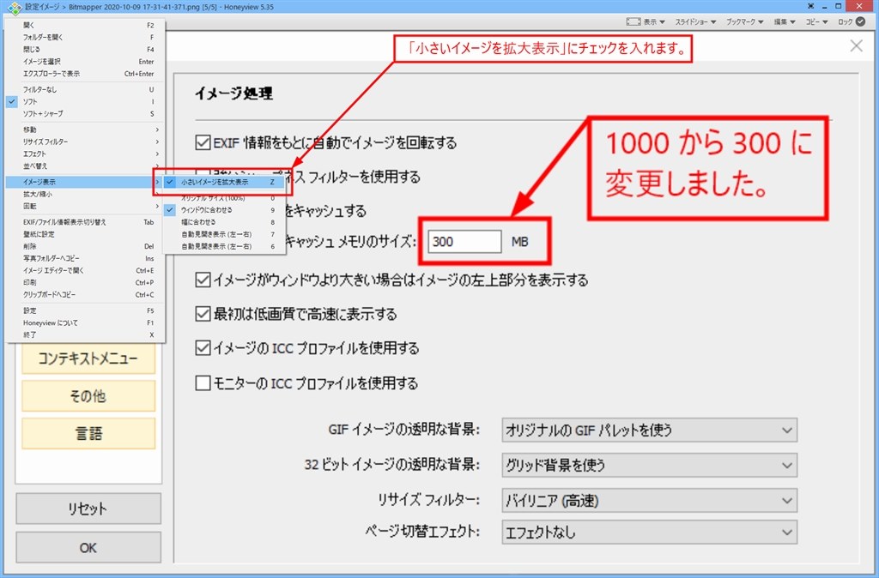Select the checked ウィンドウに合わせる option
The image size is (879, 578).
(x=224, y=210)
